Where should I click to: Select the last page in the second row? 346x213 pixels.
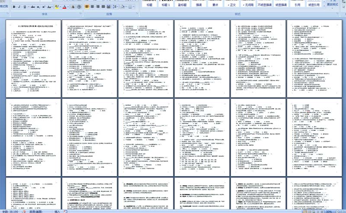coord(314,137)
